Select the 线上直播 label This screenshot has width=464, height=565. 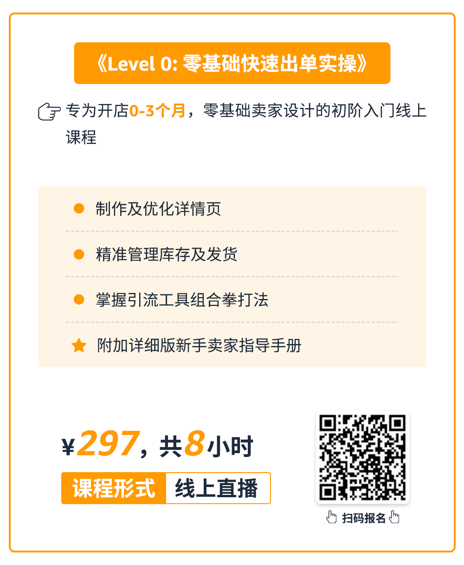217,488
